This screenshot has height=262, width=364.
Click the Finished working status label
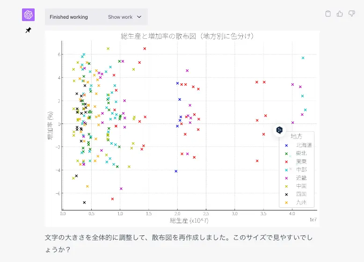[69, 17]
